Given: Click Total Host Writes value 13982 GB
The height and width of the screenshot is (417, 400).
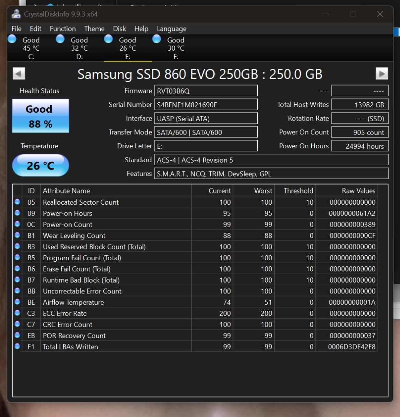Looking at the screenshot, I should (x=360, y=105).
